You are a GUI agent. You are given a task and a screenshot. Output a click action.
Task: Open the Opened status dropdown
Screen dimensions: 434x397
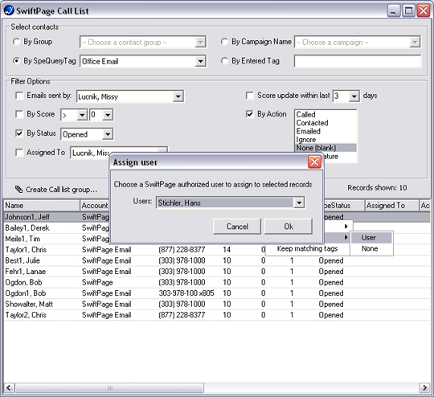(x=108, y=134)
